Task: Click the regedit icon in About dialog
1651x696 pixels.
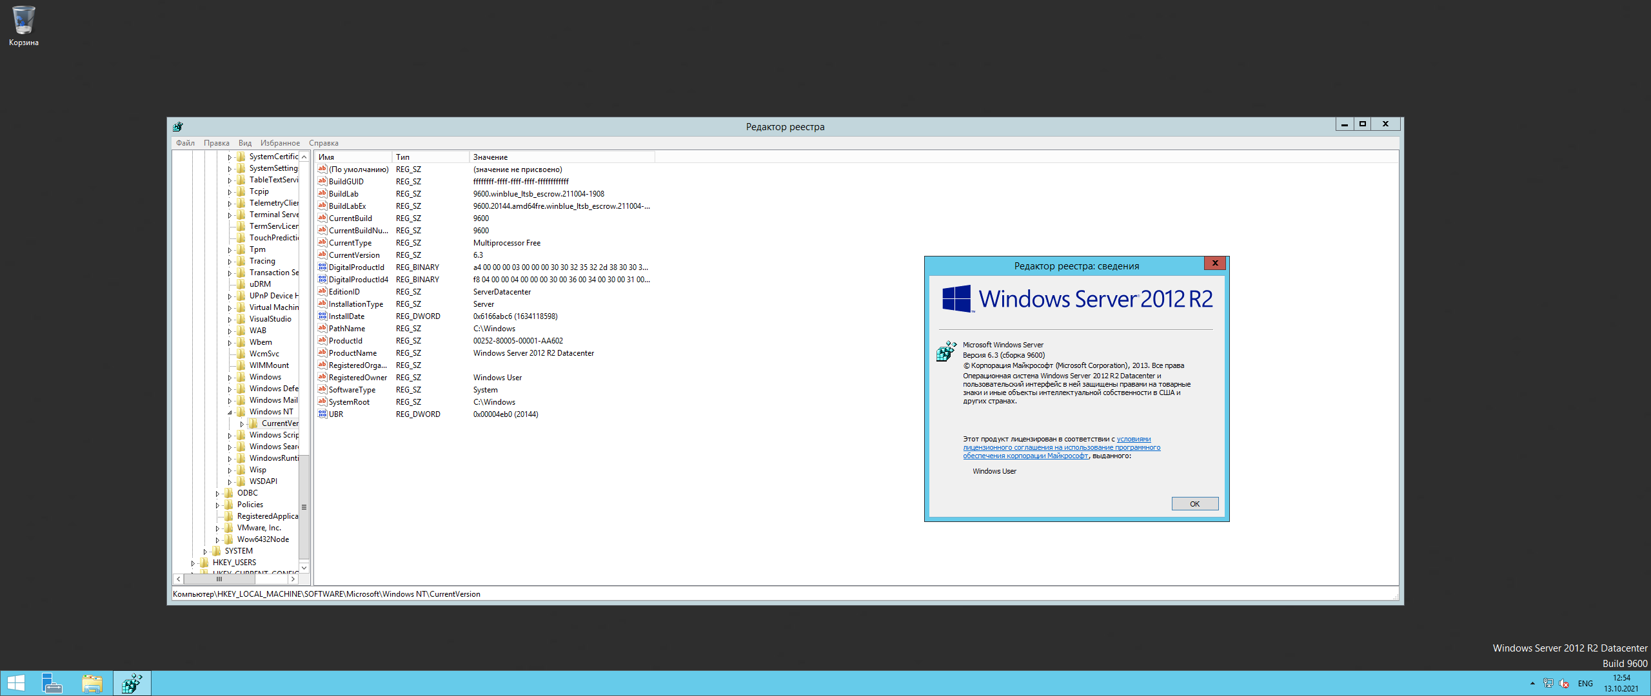Action: [946, 351]
